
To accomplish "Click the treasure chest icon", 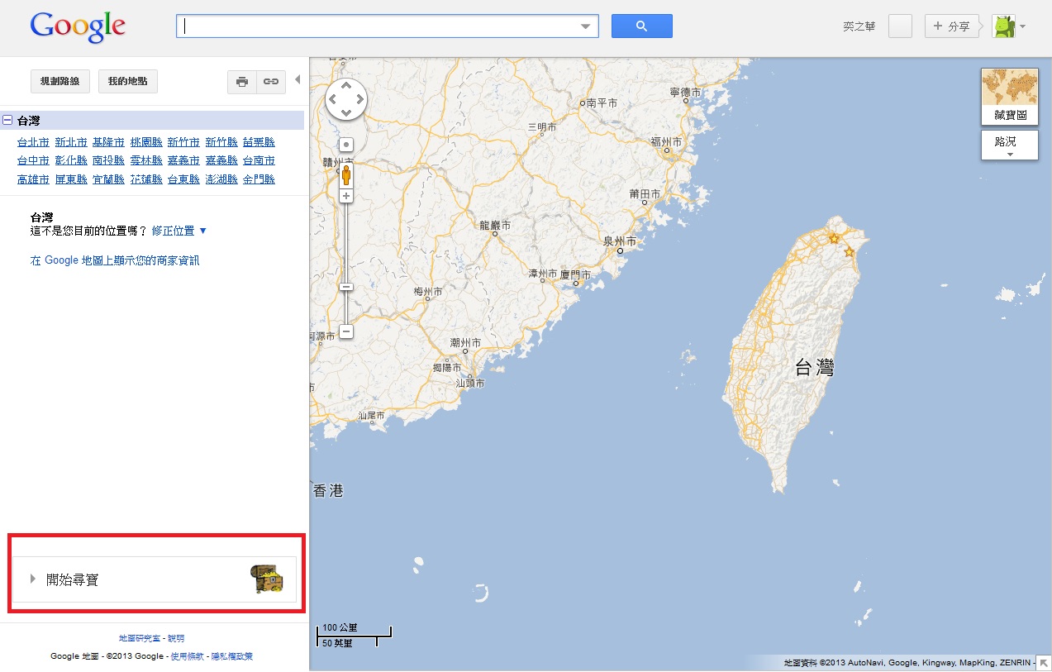I will click(x=267, y=579).
